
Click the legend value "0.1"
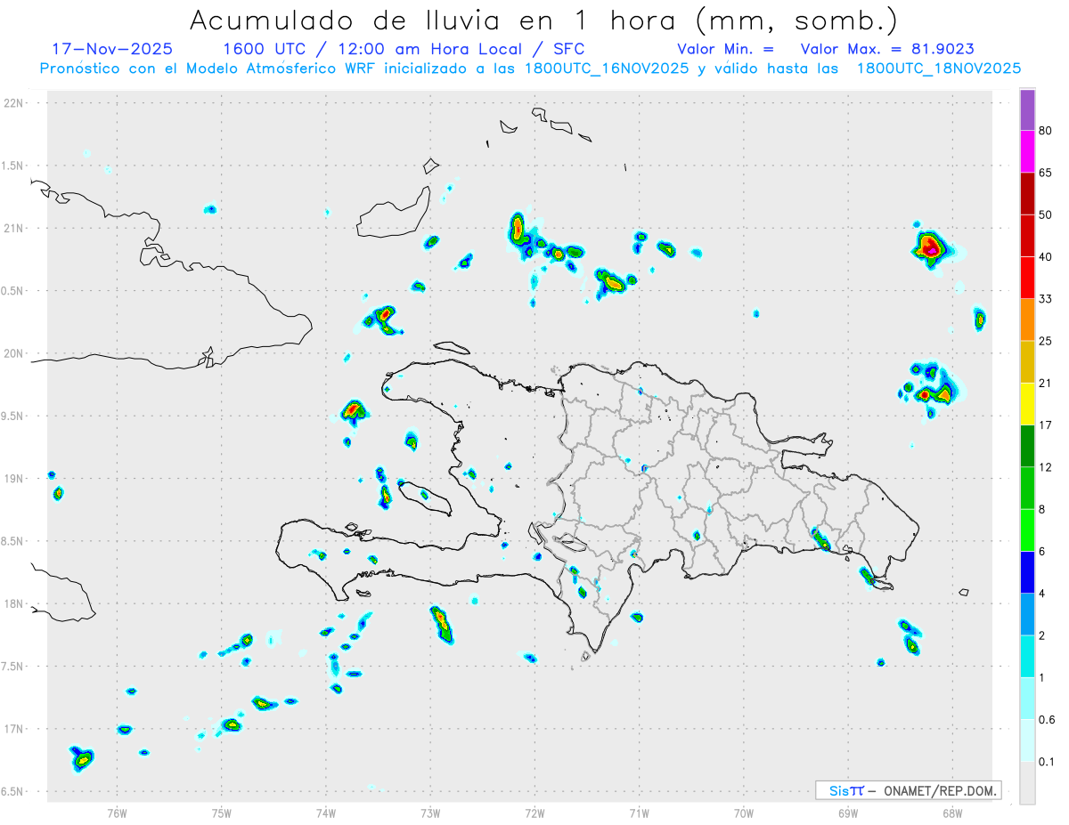coord(1047,762)
